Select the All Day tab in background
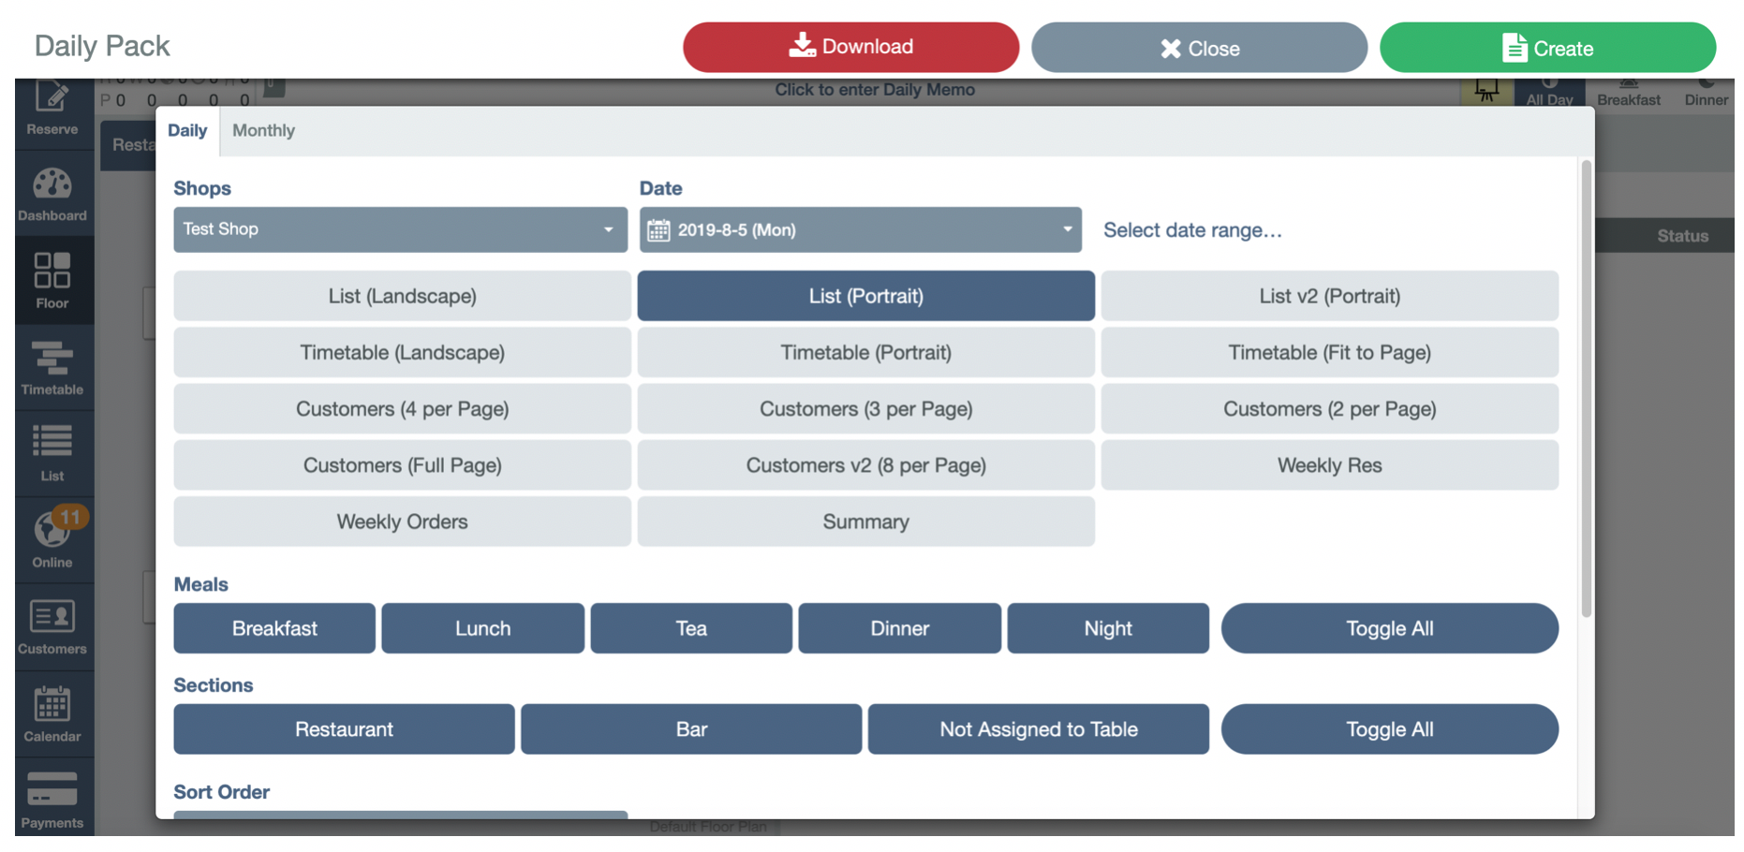This screenshot has height=852, width=1744. (1549, 94)
